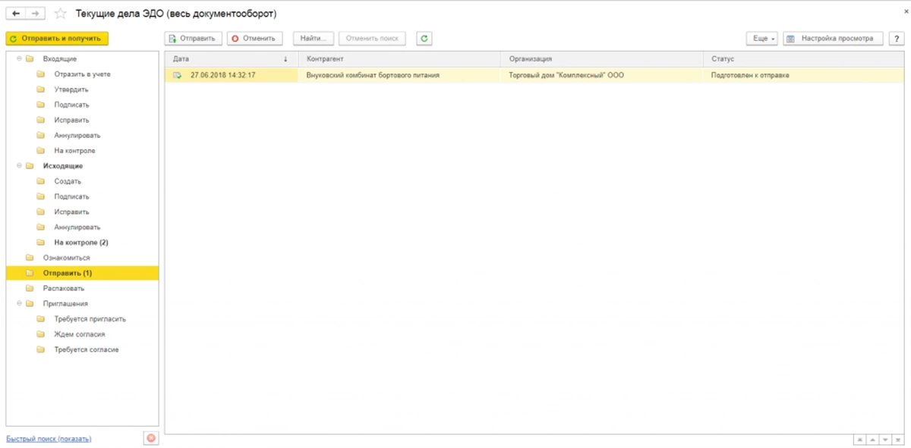Viewport: 911px width, 448px height.
Task: Select На контроле (2) folder
Action: pyautogui.click(x=82, y=243)
